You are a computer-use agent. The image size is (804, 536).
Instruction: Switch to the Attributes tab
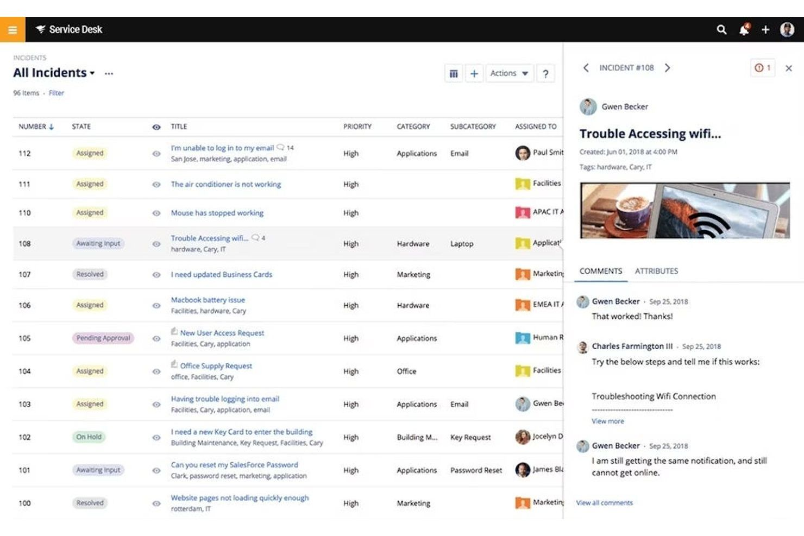pos(657,271)
